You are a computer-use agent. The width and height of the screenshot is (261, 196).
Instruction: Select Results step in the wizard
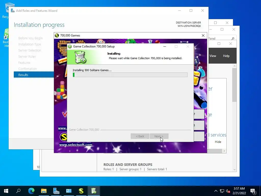point(34,75)
